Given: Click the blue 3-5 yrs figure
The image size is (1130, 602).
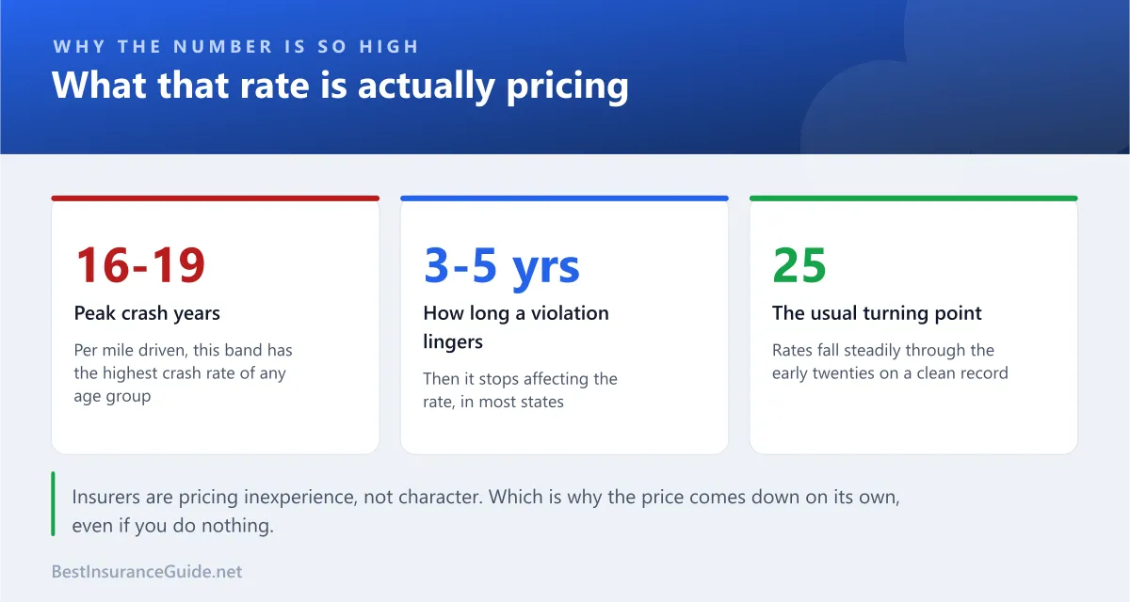Looking at the screenshot, I should pos(502,265).
